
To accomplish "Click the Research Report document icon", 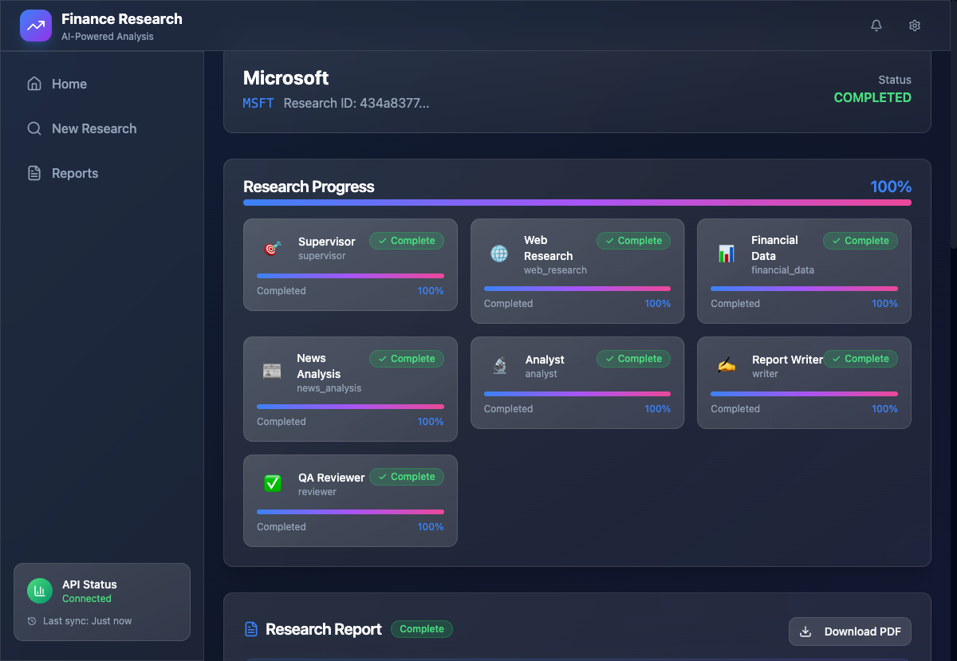I will [251, 629].
